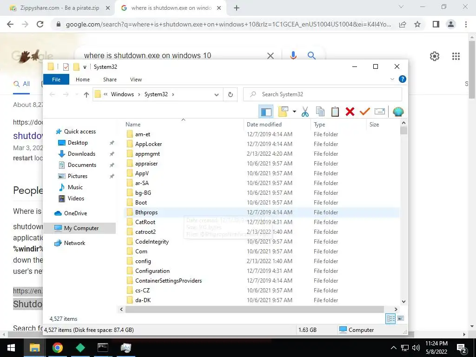Open Chrome side panel icon
Image resolution: width=476 pixels, height=357 pixels.
coord(436,24)
